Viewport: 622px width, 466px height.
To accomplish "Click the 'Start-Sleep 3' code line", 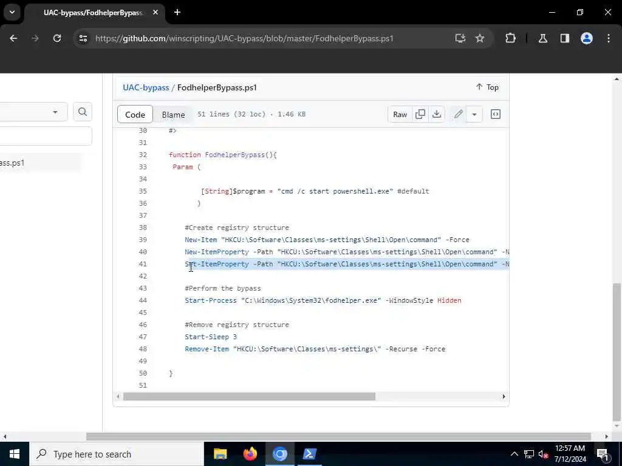I will tap(211, 337).
